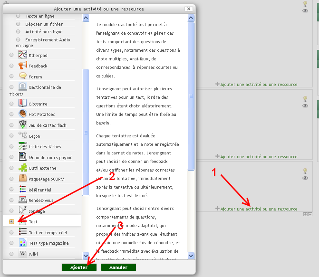Select the selected Test radio button
Screen dimensions: 319x277
click(x=11, y=221)
